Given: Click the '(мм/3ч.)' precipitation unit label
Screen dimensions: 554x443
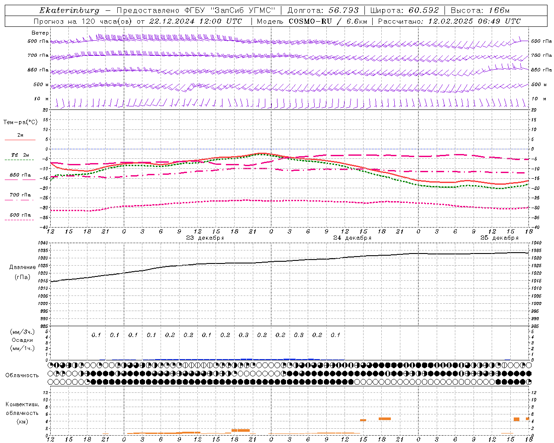Looking at the screenshot, I should [23, 332].
